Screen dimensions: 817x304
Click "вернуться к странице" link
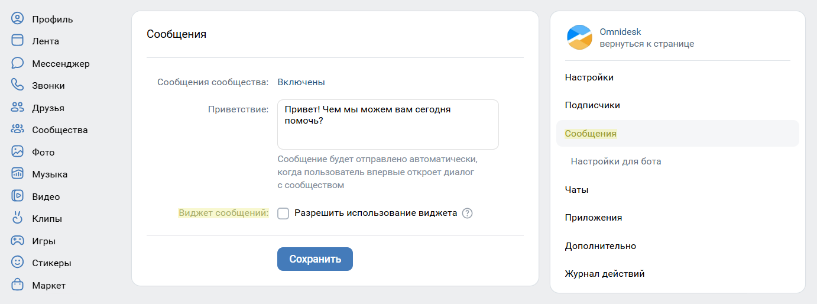pos(647,44)
